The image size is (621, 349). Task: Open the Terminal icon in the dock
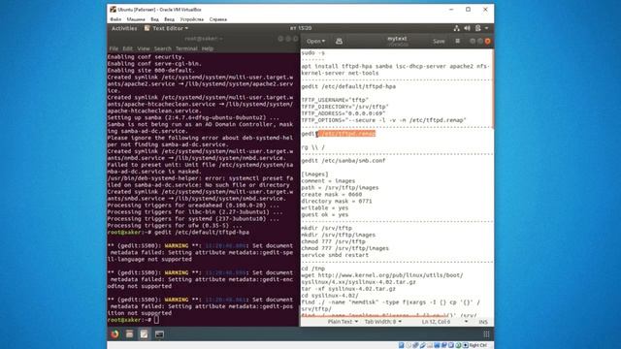[x=159, y=333]
